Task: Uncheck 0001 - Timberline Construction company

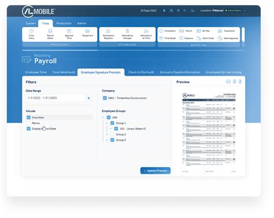Action: [x=105, y=98]
